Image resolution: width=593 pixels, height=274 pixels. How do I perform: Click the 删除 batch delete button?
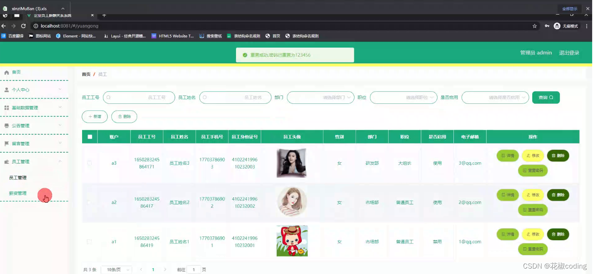(x=124, y=117)
